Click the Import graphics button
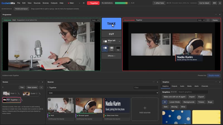The width and height of the screenshot is (223, 125). (x=192, y=97)
